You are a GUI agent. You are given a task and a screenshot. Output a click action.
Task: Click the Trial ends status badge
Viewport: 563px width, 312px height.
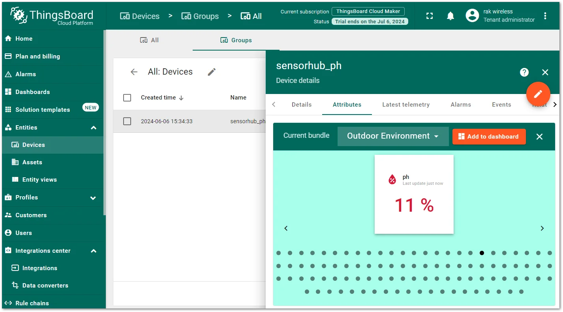pos(370,22)
